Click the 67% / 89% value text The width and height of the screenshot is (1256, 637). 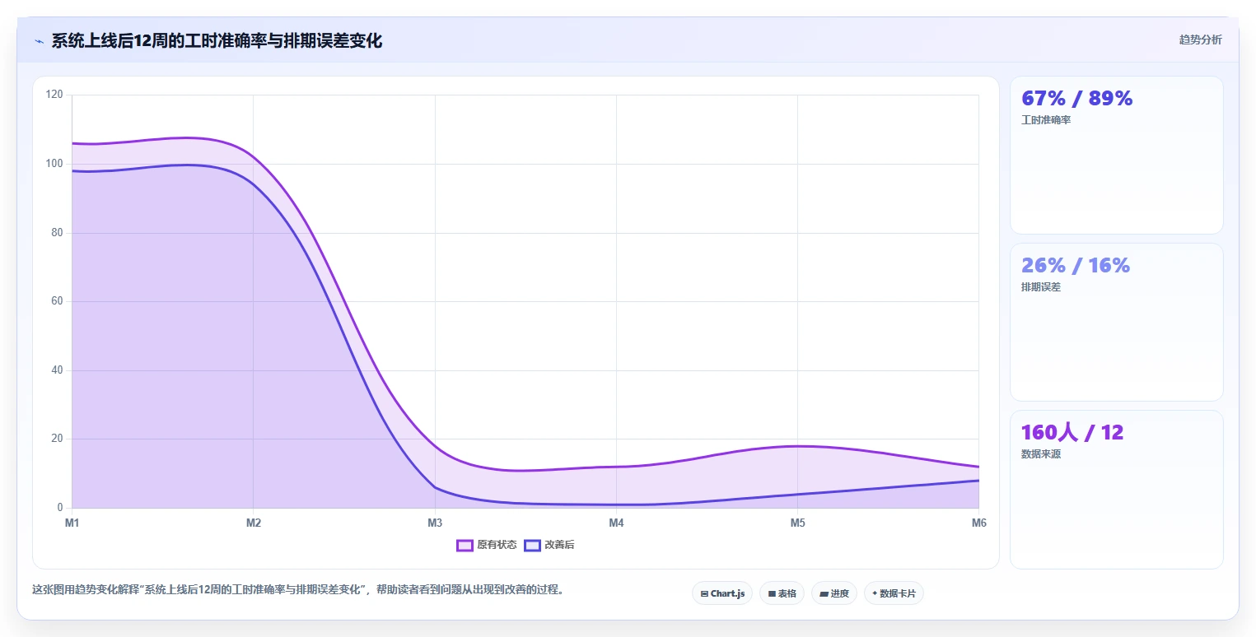click(x=1077, y=99)
